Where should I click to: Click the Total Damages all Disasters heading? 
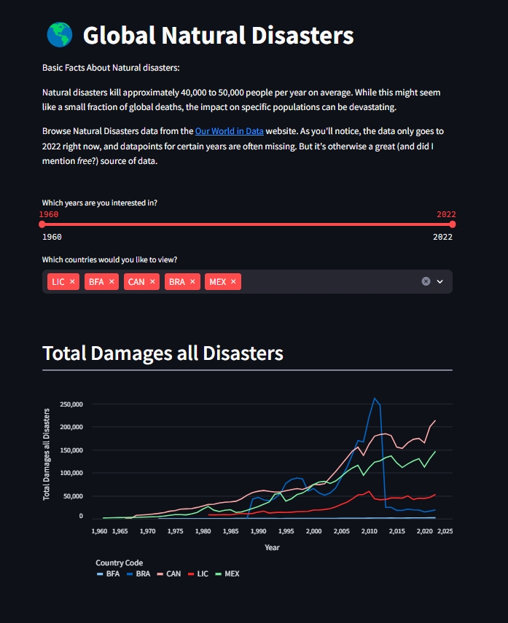click(163, 353)
